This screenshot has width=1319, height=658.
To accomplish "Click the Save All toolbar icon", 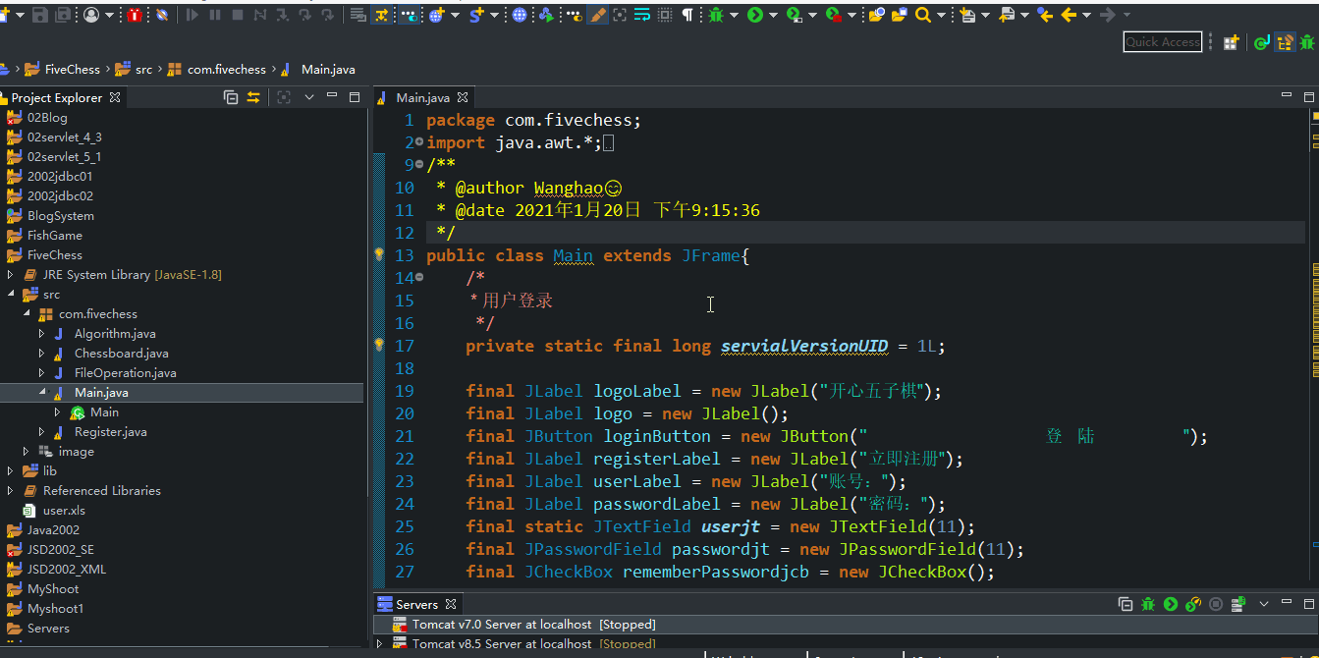I will [x=63, y=15].
